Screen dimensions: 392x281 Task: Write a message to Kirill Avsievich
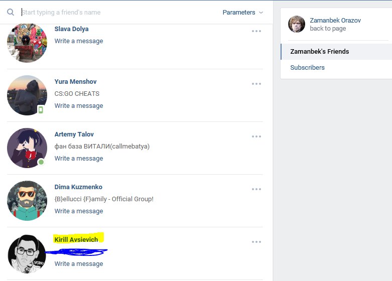pyautogui.click(x=79, y=264)
